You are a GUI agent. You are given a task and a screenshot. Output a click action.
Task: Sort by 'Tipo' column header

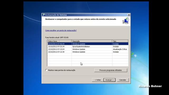coord(120,41)
